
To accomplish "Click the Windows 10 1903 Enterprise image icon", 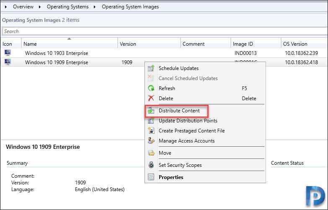I will coord(8,53).
